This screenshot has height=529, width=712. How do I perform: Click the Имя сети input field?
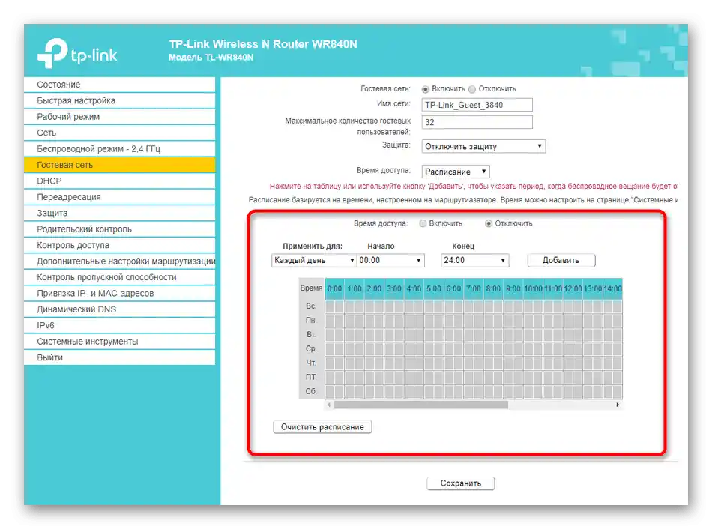477,105
